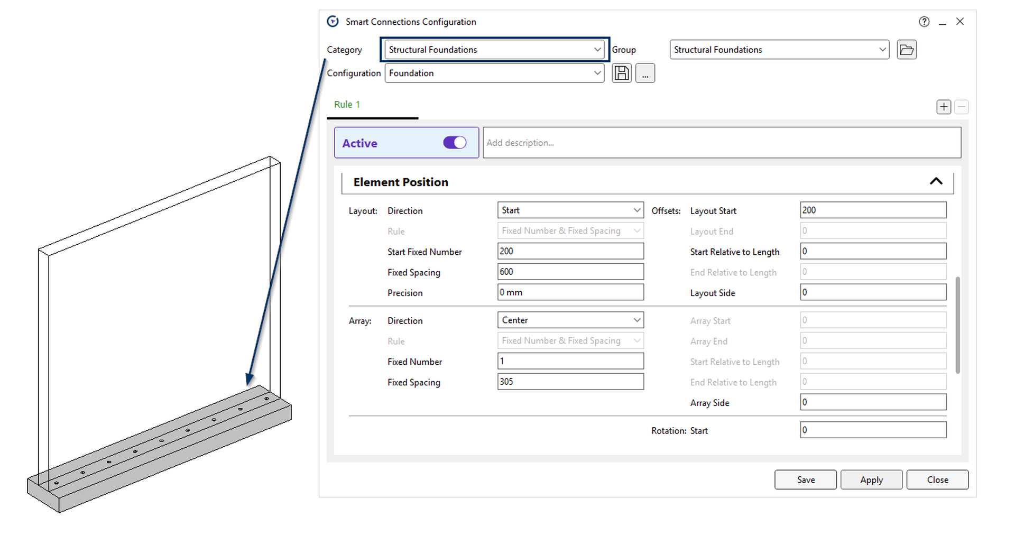Viewport: 1015px width, 554px height.
Task: Click the Smart Connections logo icon
Action: [333, 22]
